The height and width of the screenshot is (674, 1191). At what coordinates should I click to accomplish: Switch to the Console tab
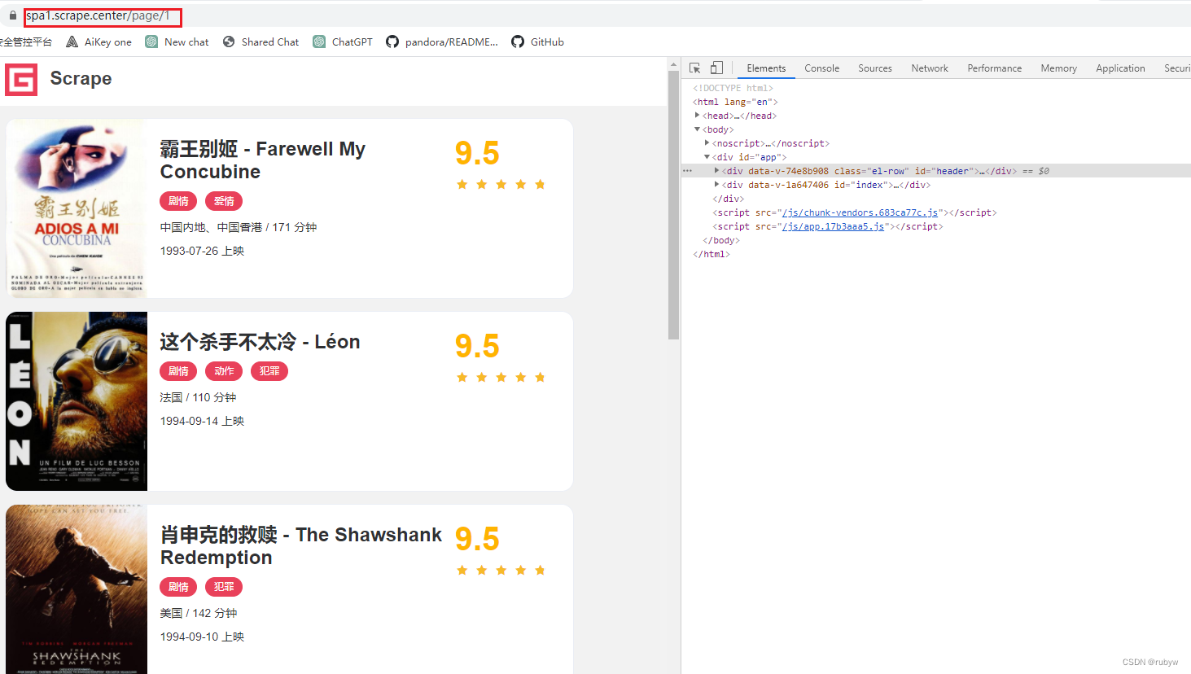pyautogui.click(x=821, y=68)
